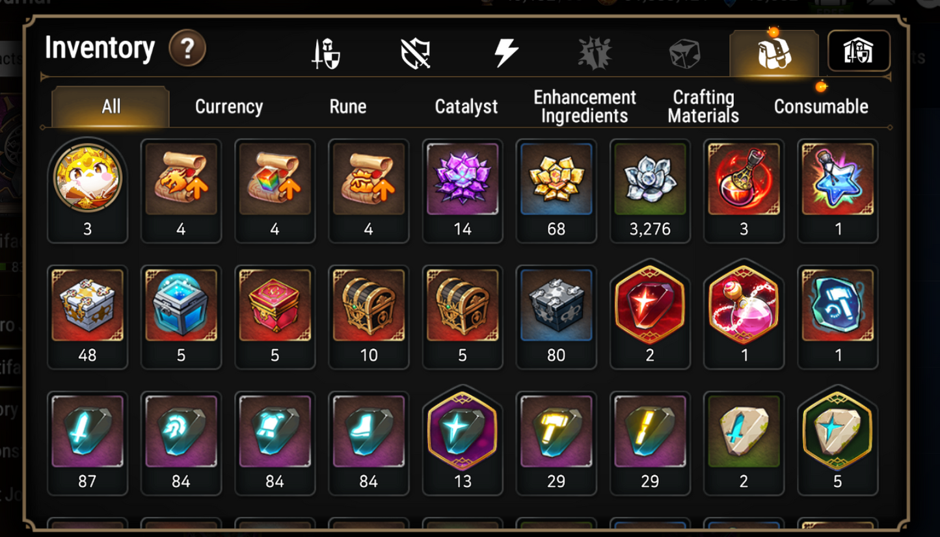Image resolution: width=940 pixels, height=537 pixels.
Task: Open the castle shield button at top right
Action: [859, 51]
